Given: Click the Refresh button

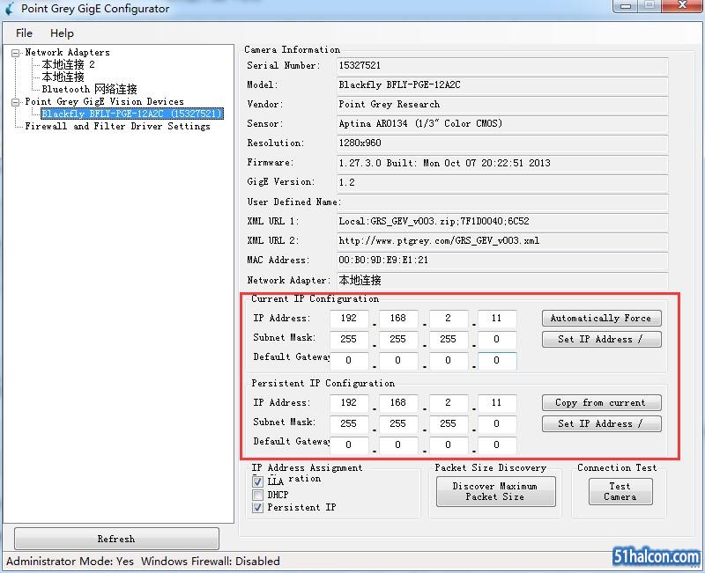Looking at the screenshot, I should tap(116, 539).
